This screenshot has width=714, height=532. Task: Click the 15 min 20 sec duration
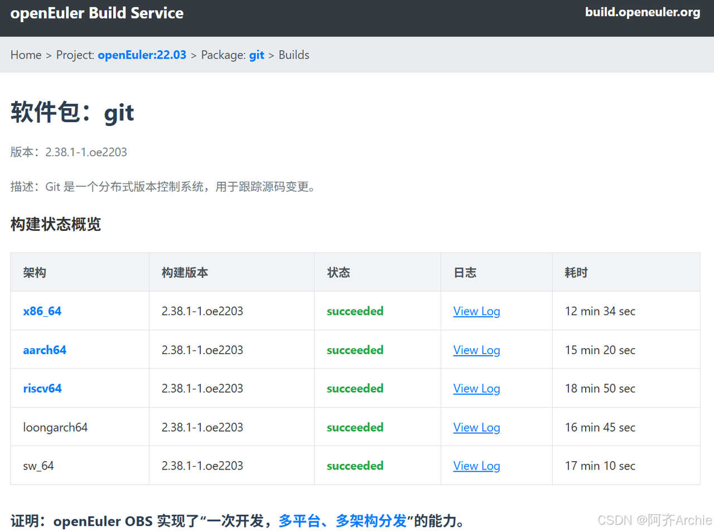point(600,350)
